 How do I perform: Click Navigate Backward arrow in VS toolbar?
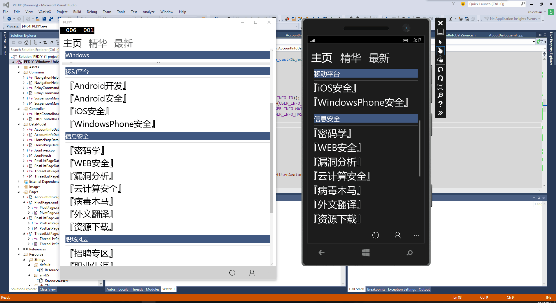pyautogui.click(x=9, y=19)
